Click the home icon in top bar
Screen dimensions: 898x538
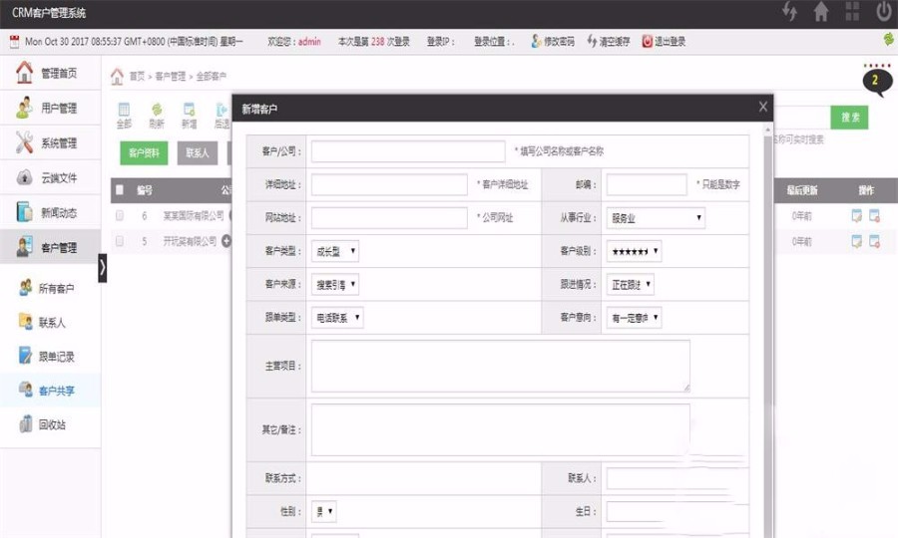click(x=821, y=11)
